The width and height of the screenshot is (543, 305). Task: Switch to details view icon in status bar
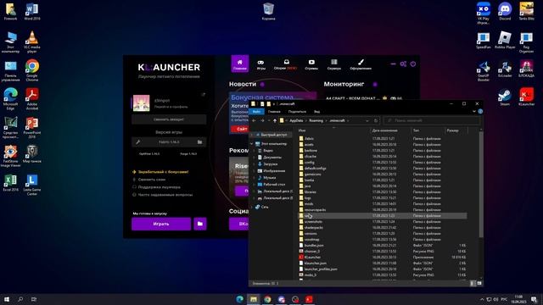[473, 284]
